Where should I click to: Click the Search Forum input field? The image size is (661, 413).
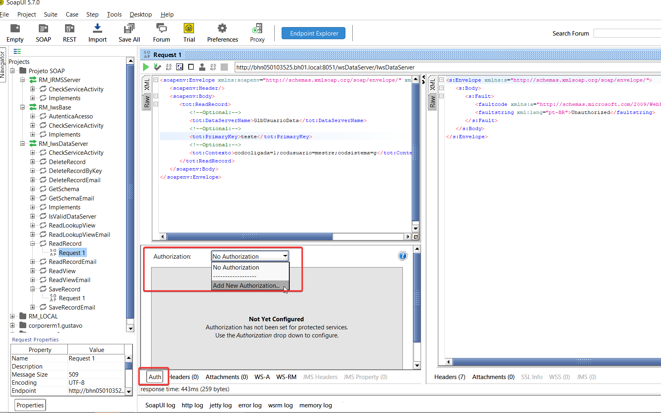click(x=627, y=34)
